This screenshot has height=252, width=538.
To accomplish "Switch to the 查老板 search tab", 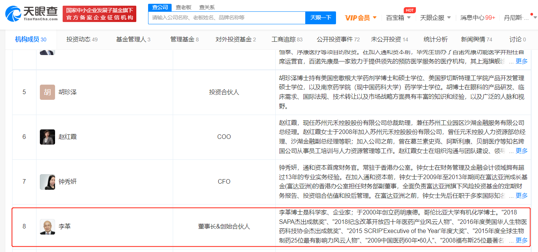I will coord(184,7).
